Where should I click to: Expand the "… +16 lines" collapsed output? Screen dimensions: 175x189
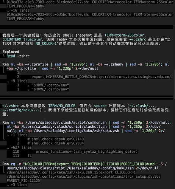pos(18,10)
